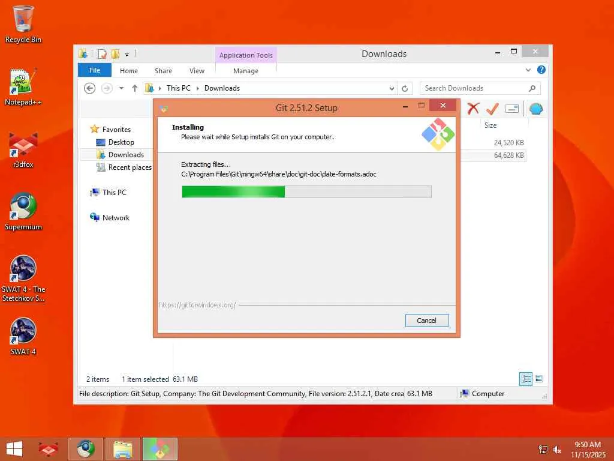Click the Application Tools contextual tab
Screen dimensions: 614x461
246,55
